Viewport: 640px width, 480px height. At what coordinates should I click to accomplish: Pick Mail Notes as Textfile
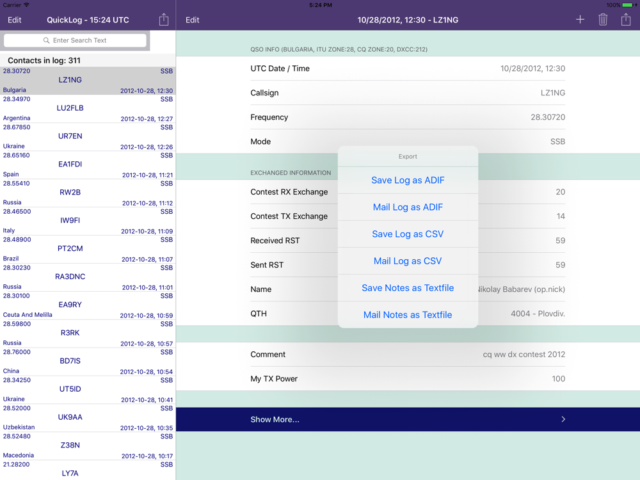[408, 315]
